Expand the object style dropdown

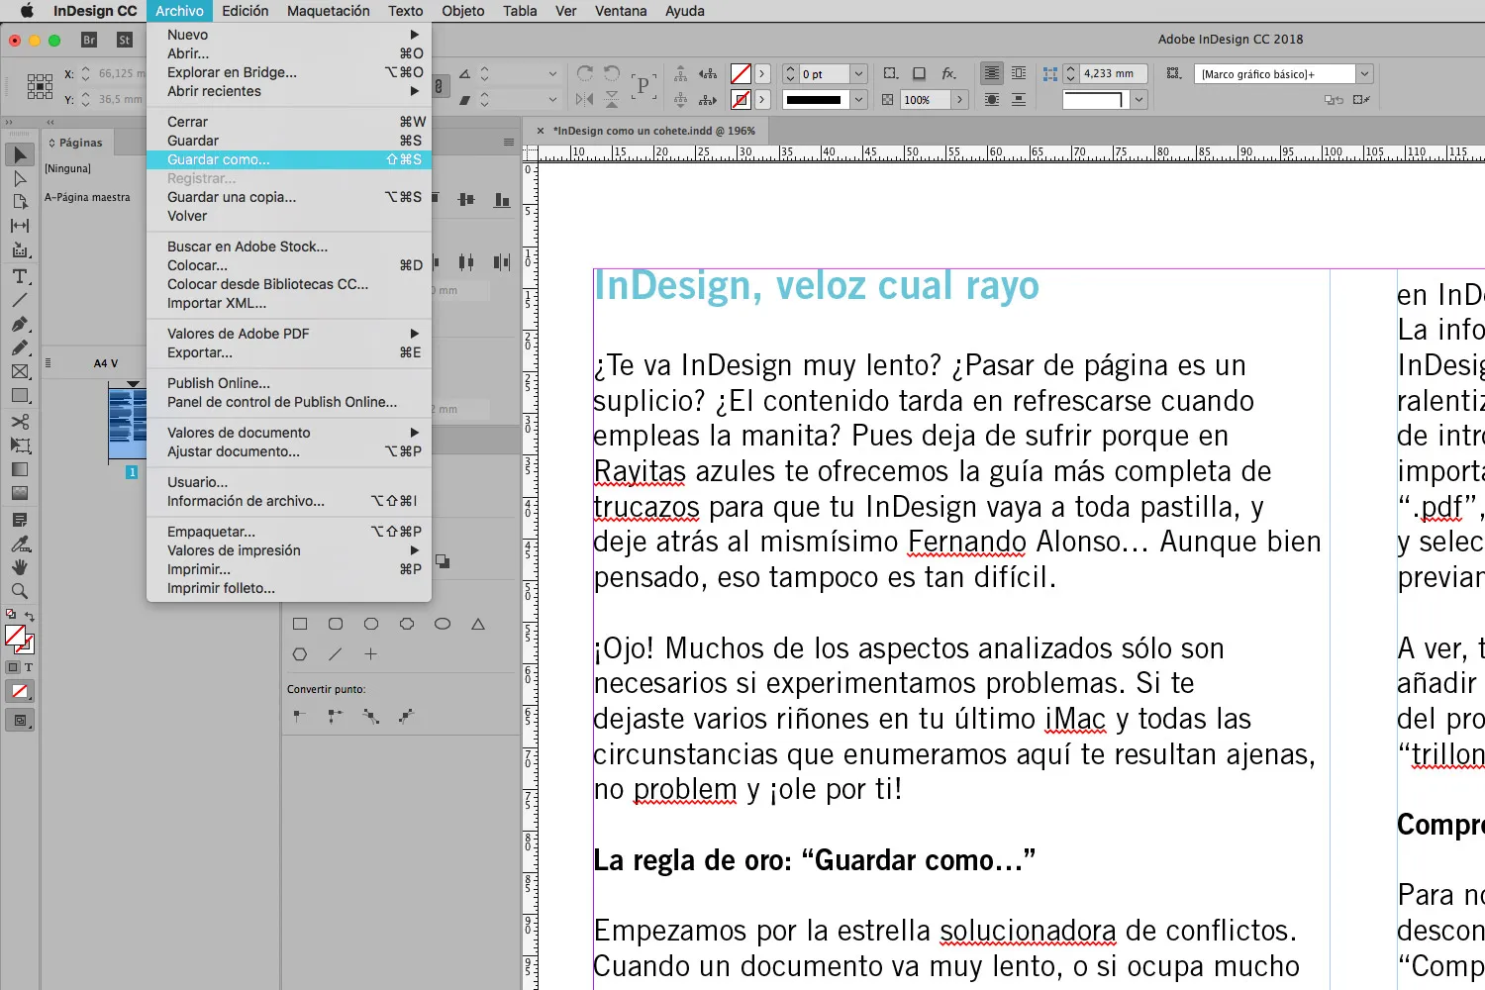(x=1364, y=74)
